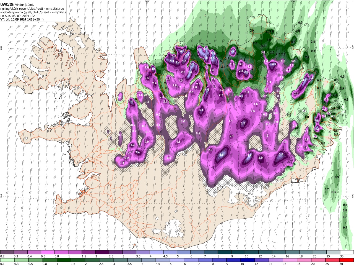Image resolution: width=354 pixels, height=266 pixels.
Task: Click the "5.2" precipitation value on the map
Action: [232, 51]
